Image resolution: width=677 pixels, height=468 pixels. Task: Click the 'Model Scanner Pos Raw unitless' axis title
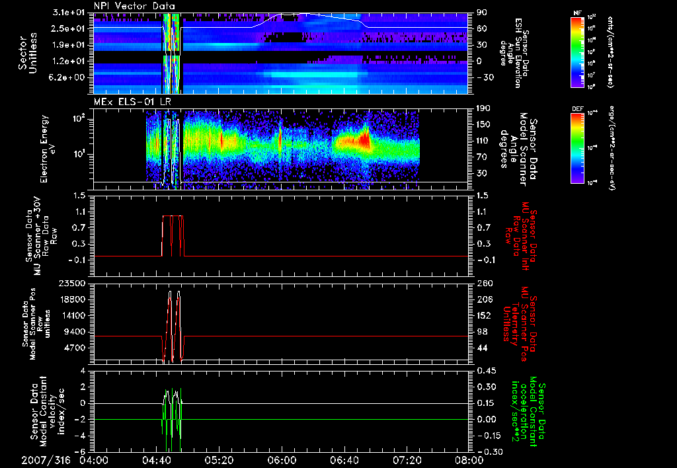point(36,324)
